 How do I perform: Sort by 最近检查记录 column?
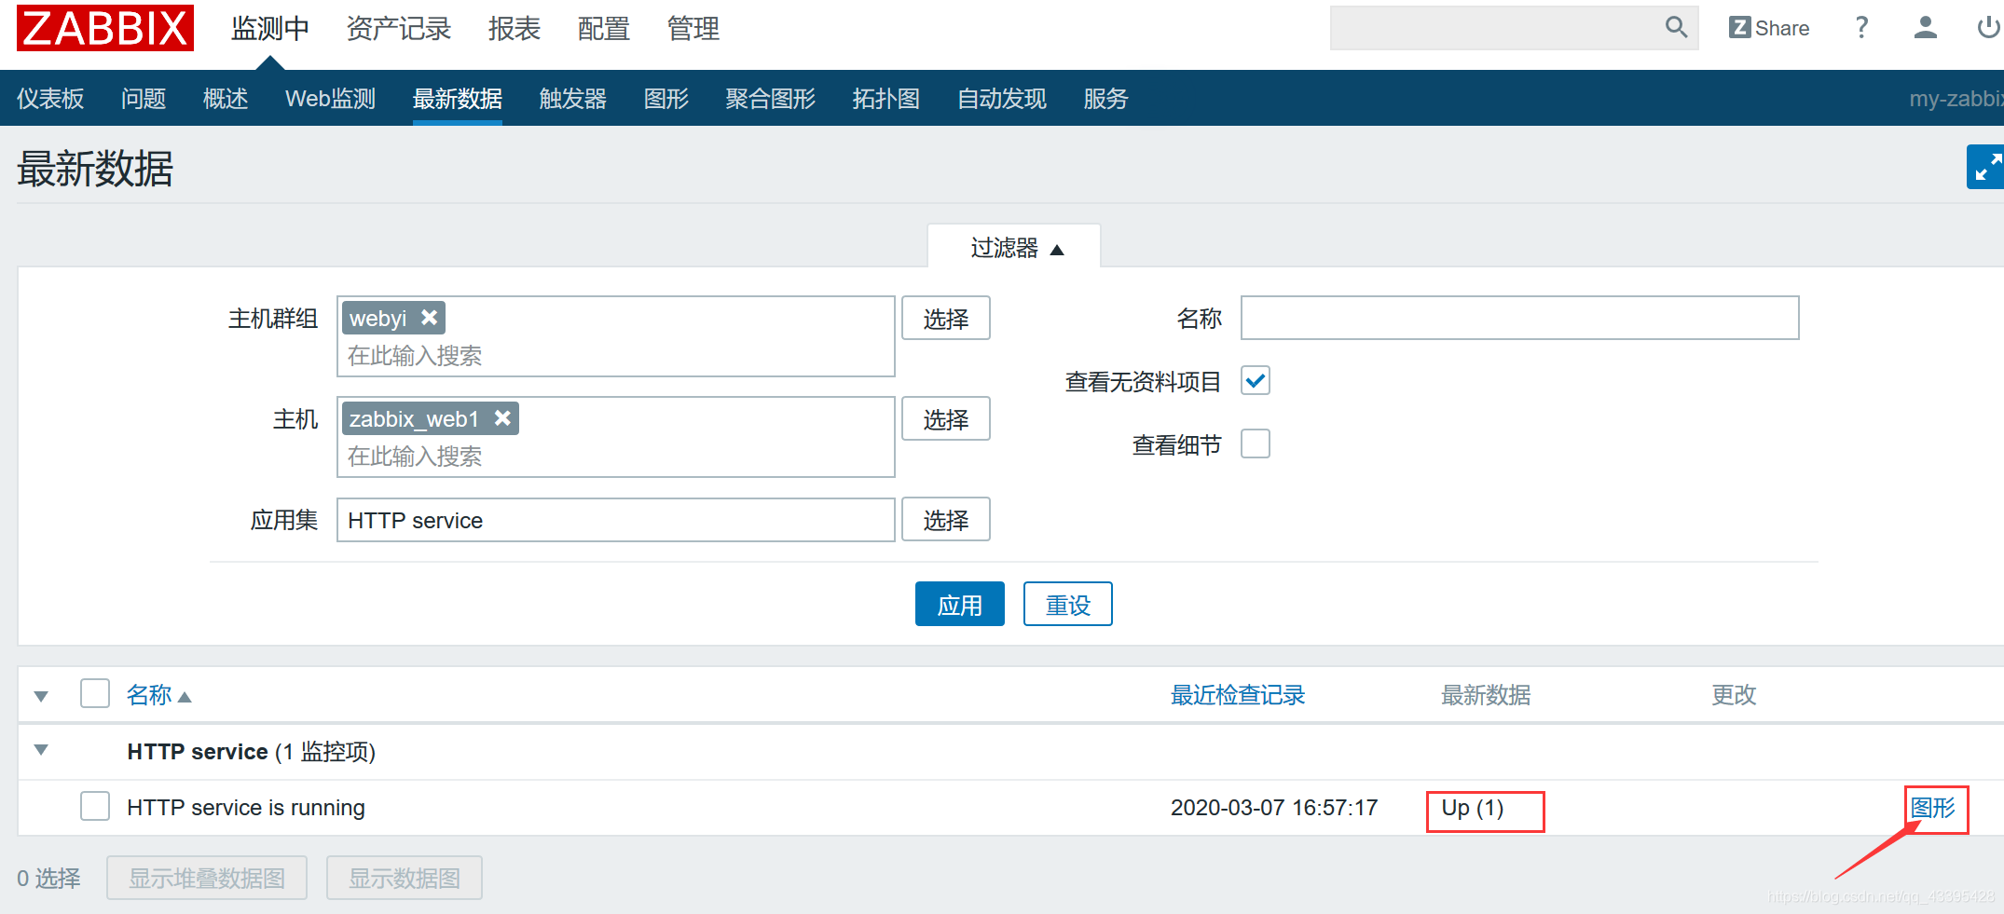click(1237, 695)
